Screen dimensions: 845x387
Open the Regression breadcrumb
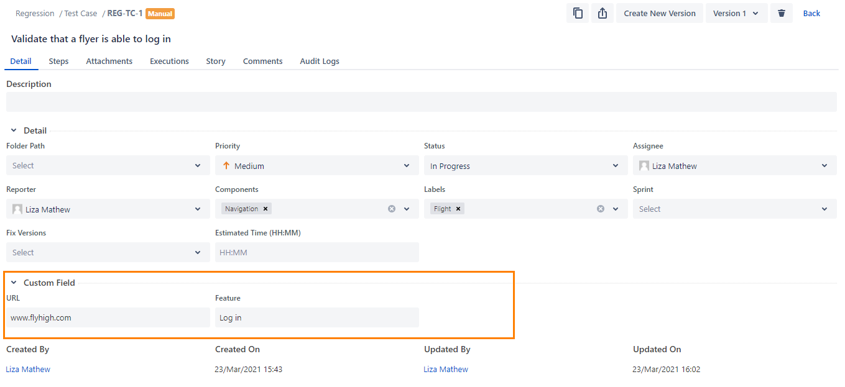pyautogui.click(x=35, y=13)
